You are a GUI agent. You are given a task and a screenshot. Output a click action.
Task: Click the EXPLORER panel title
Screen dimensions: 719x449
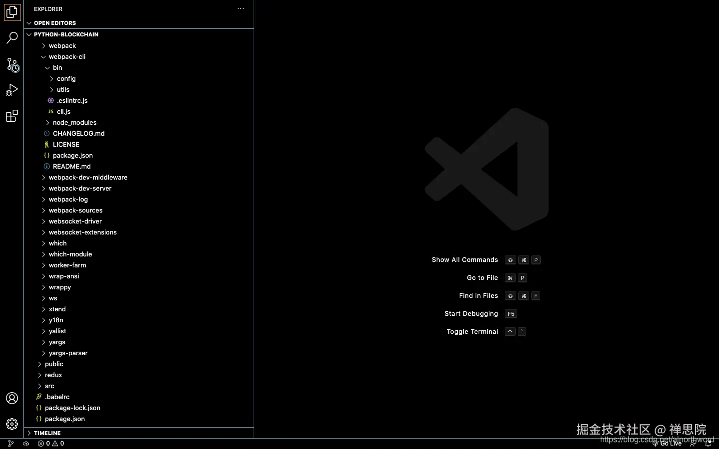point(48,9)
